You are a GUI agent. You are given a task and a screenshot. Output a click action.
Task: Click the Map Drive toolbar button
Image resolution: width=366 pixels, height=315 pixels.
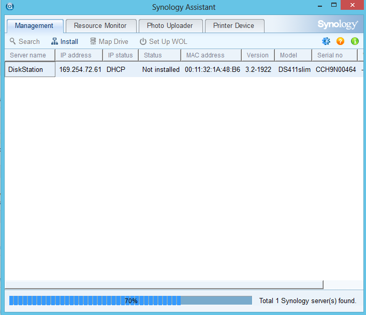[x=109, y=41]
